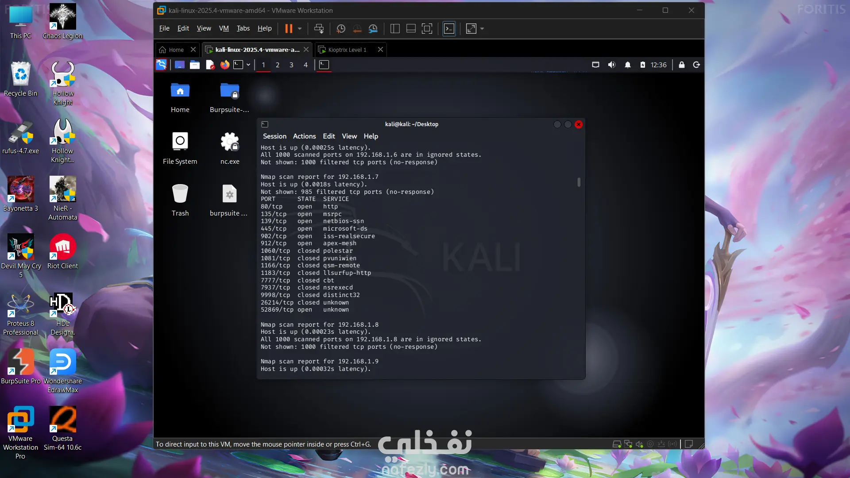The image size is (850, 478).
Task: Enter VMware full screen mode
Action: point(427,29)
